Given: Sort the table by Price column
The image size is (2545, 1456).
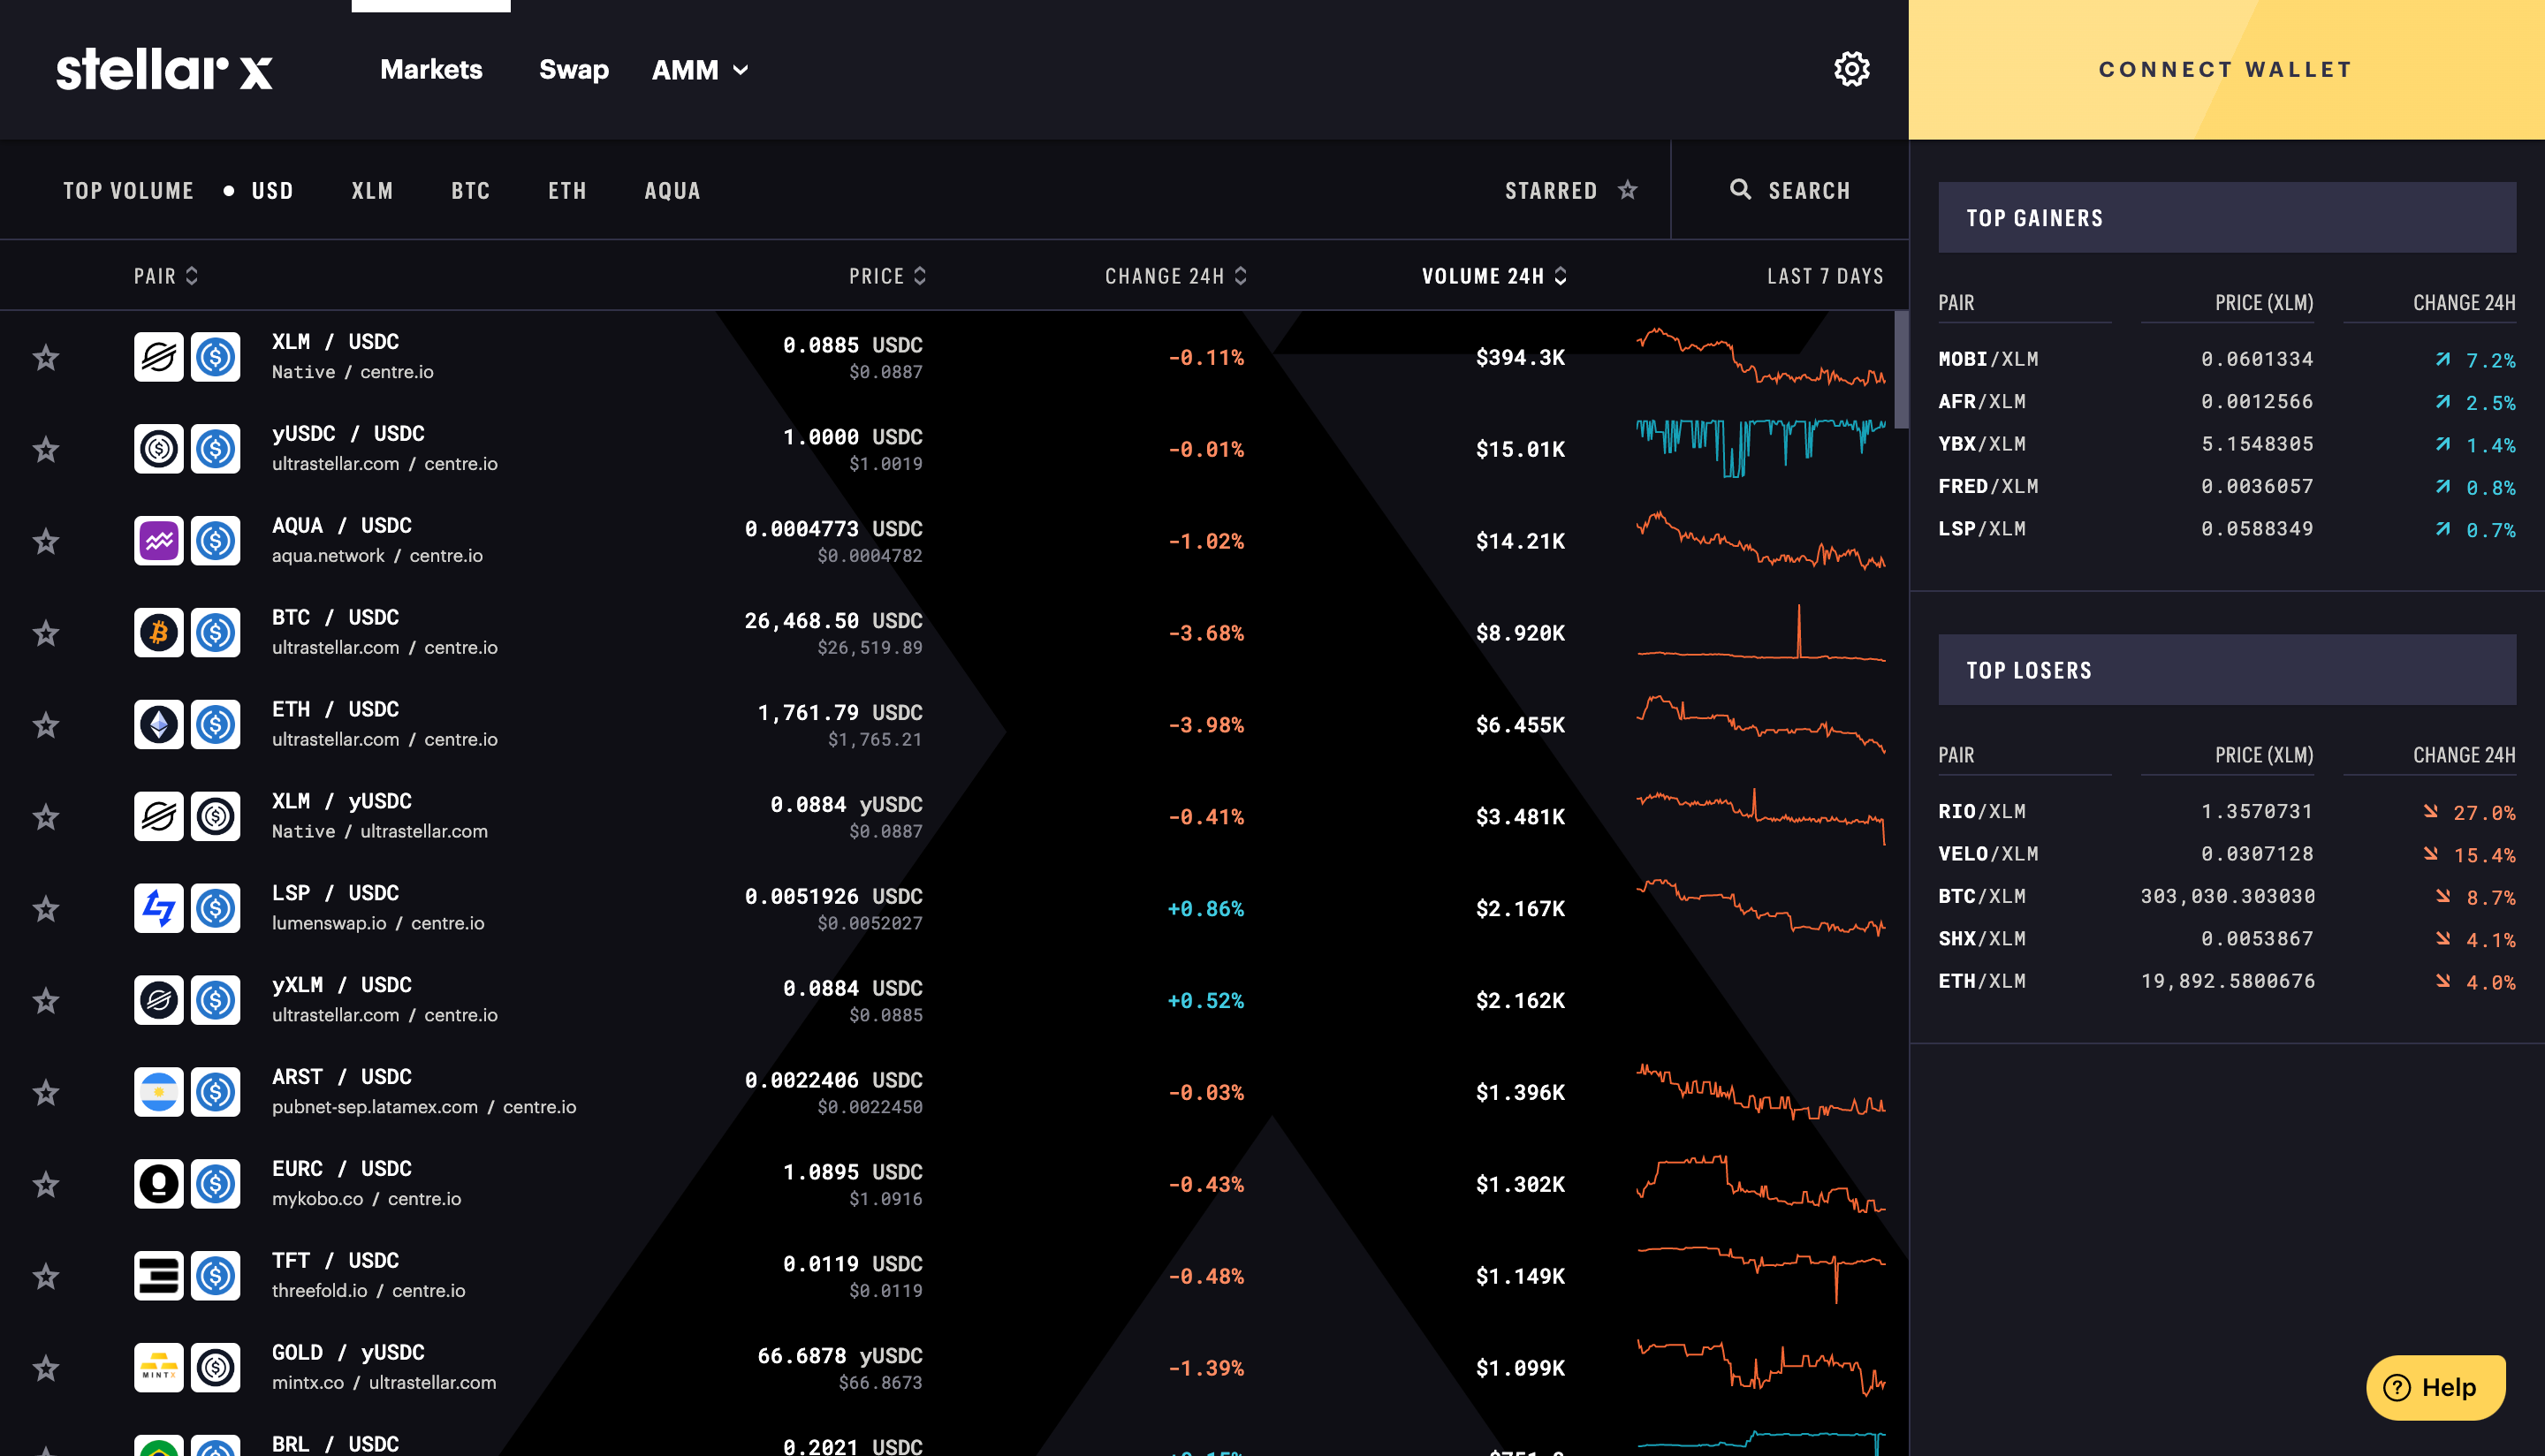Looking at the screenshot, I should click(888, 276).
